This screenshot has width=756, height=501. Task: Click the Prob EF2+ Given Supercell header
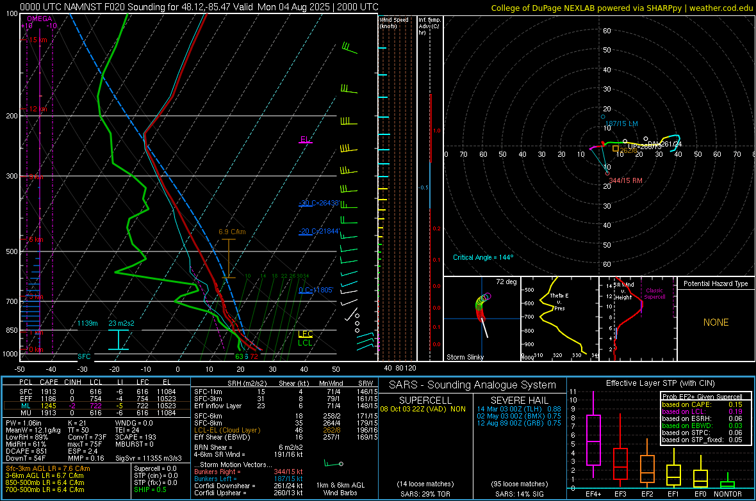pyautogui.click(x=702, y=397)
